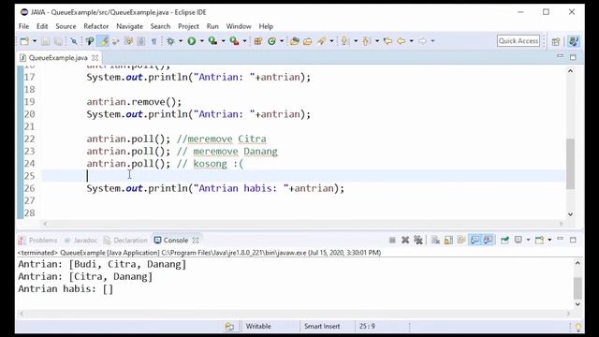
Task: Click in the Quick Access field
Action: (x=519, y=41)
